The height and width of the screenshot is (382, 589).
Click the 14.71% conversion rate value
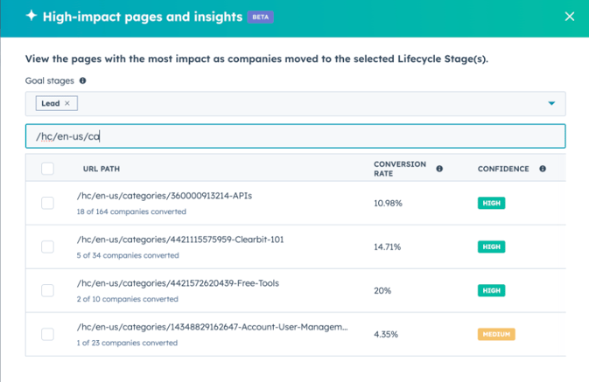pos(388,247)
